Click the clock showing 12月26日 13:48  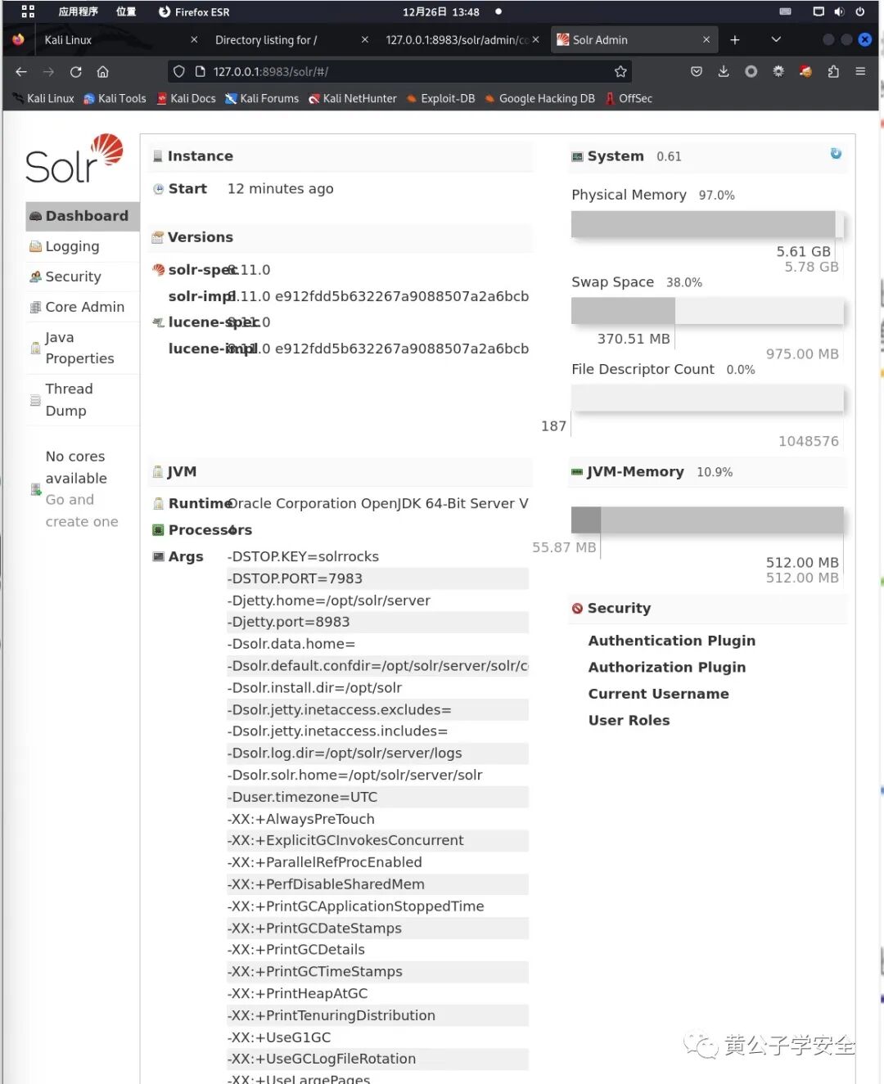(441, 12)
